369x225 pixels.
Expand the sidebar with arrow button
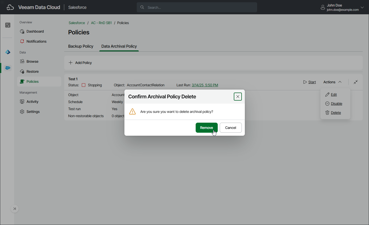tap(15, 209)
